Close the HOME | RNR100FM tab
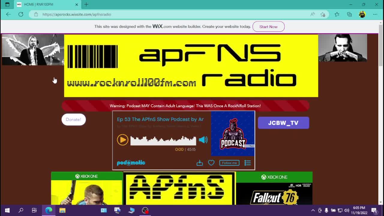The height and width of the screenshot is (216, 384). click(76, 4)
